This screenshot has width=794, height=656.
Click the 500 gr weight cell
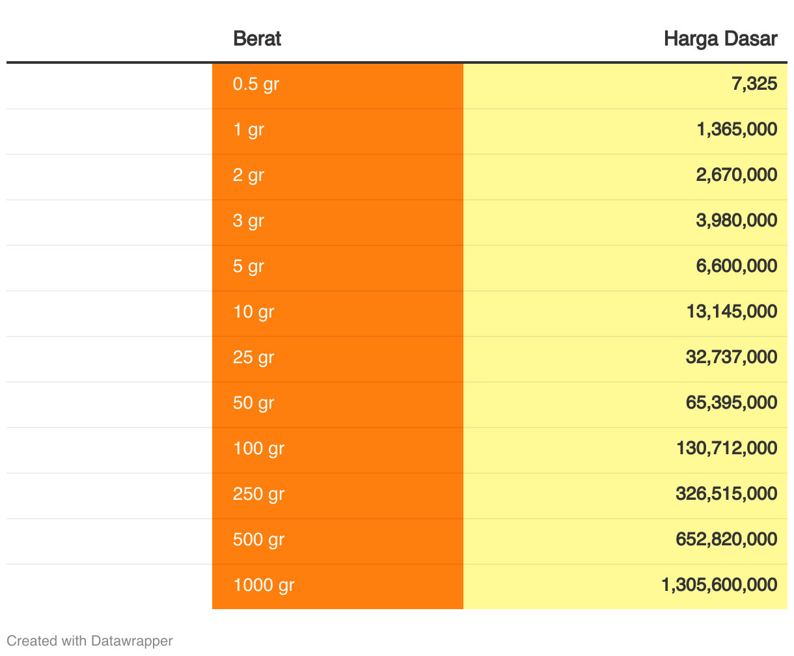[258, 540]
